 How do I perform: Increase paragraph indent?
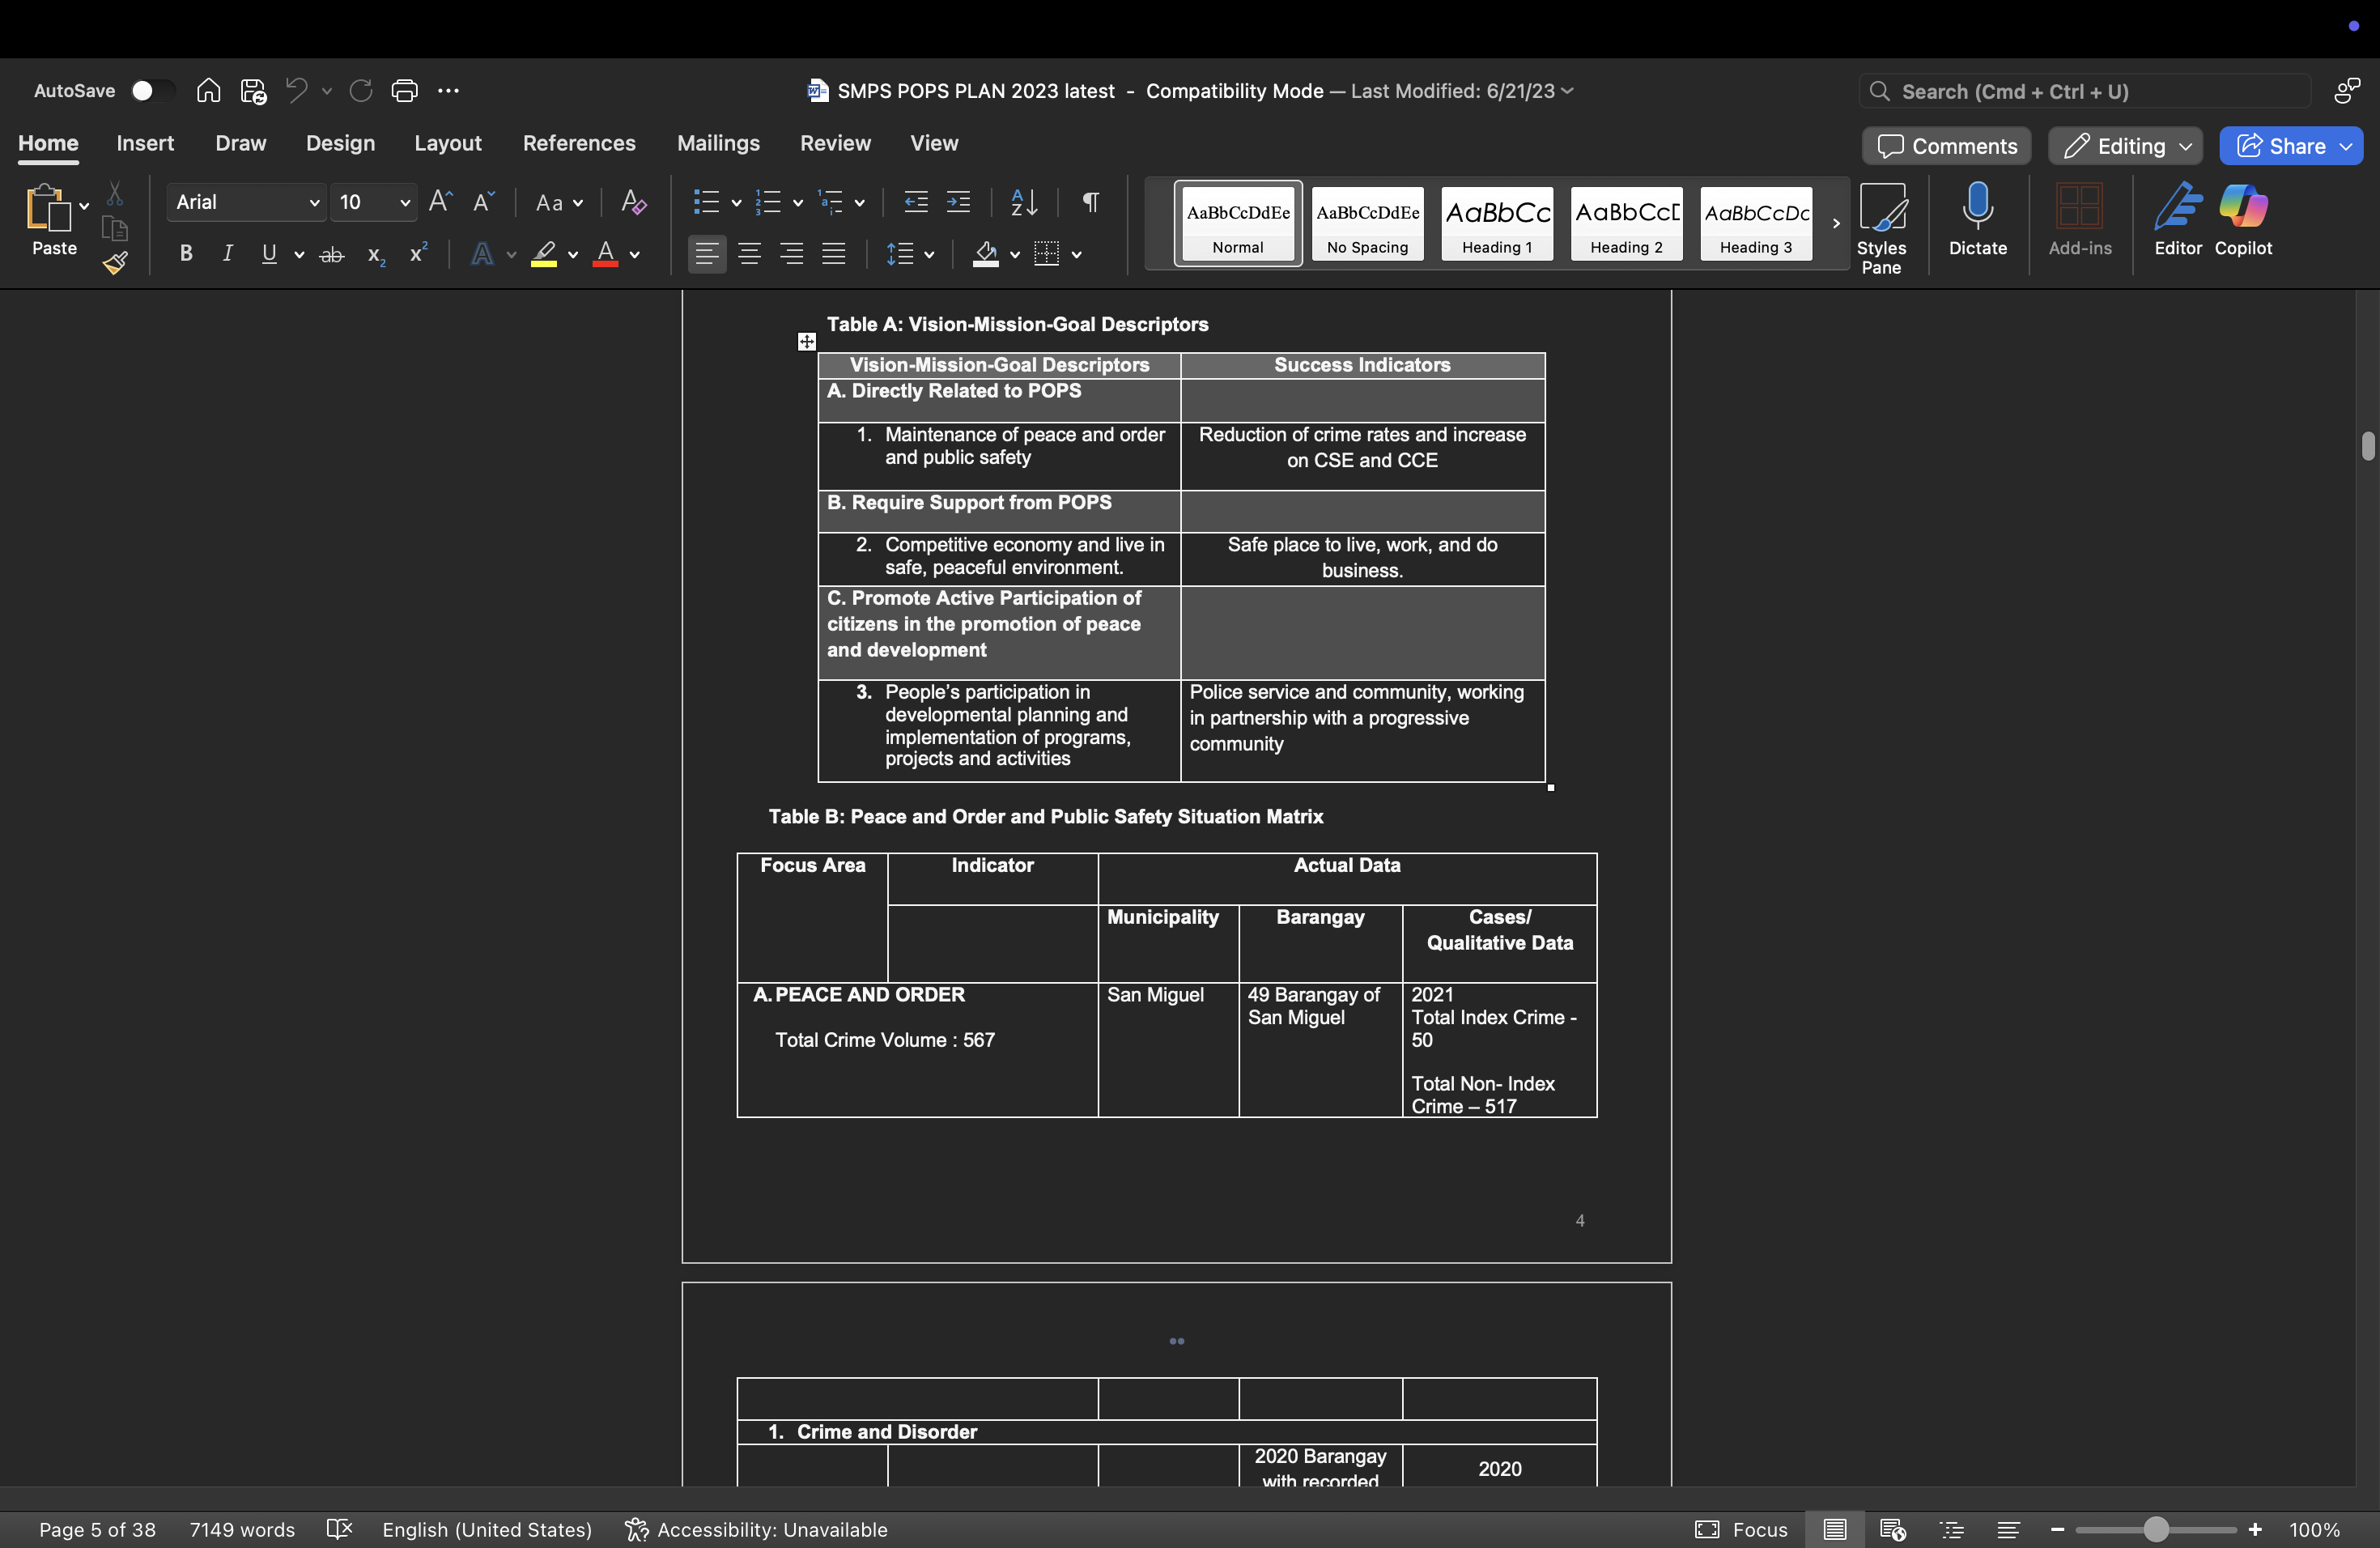(958, 202)
